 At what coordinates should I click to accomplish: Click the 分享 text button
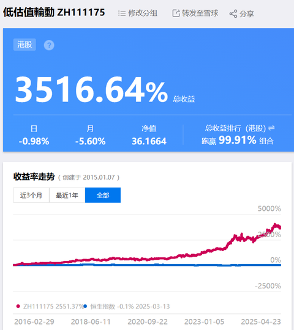point(247,14)
